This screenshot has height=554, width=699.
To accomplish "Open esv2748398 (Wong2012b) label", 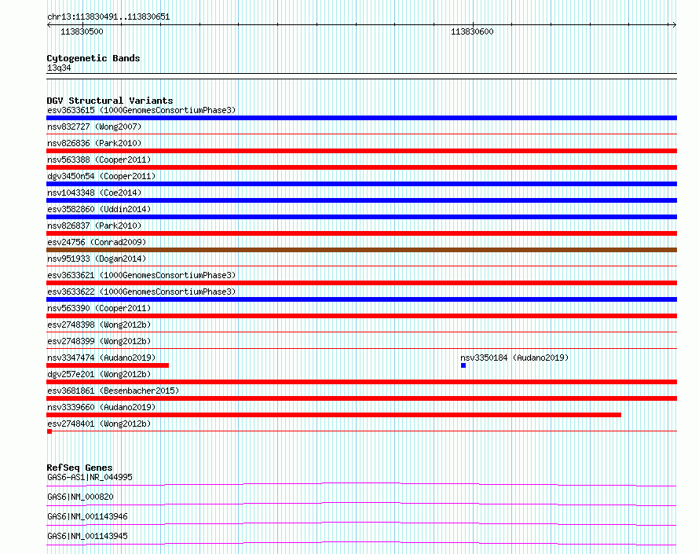I will click(99, 325).
